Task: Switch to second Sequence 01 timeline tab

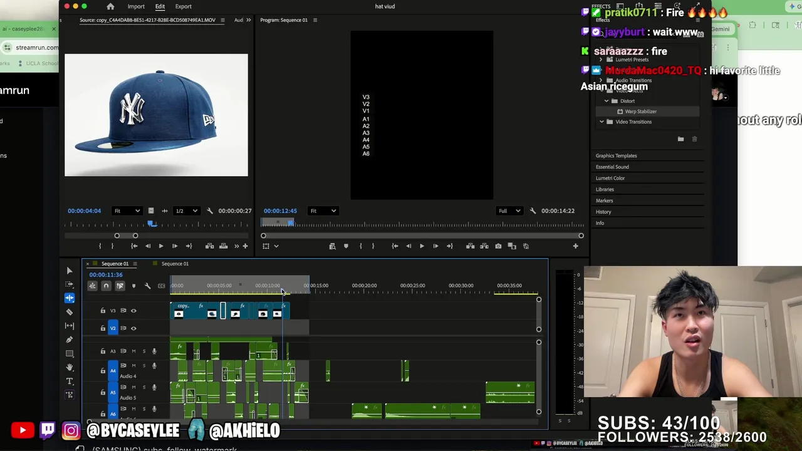Action: point(175,264)
